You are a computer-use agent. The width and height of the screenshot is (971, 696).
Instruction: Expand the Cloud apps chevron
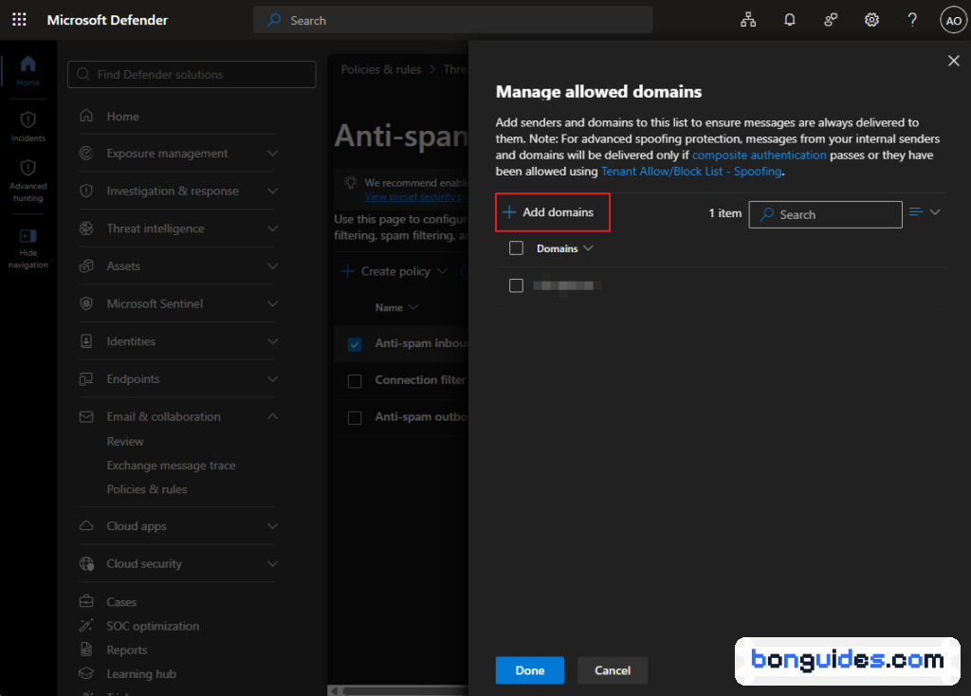point(272,525)
